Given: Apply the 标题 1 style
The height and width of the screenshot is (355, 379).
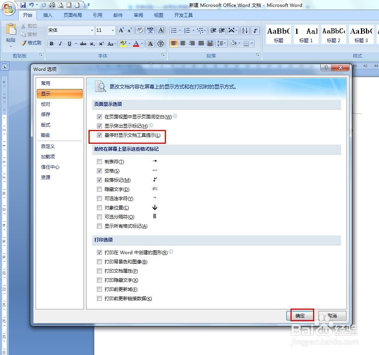Looking at the screenshot, I should click(306, 34).
